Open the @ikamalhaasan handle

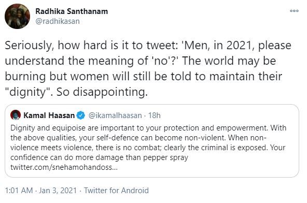pyautogui.click(x=115, y=115)
